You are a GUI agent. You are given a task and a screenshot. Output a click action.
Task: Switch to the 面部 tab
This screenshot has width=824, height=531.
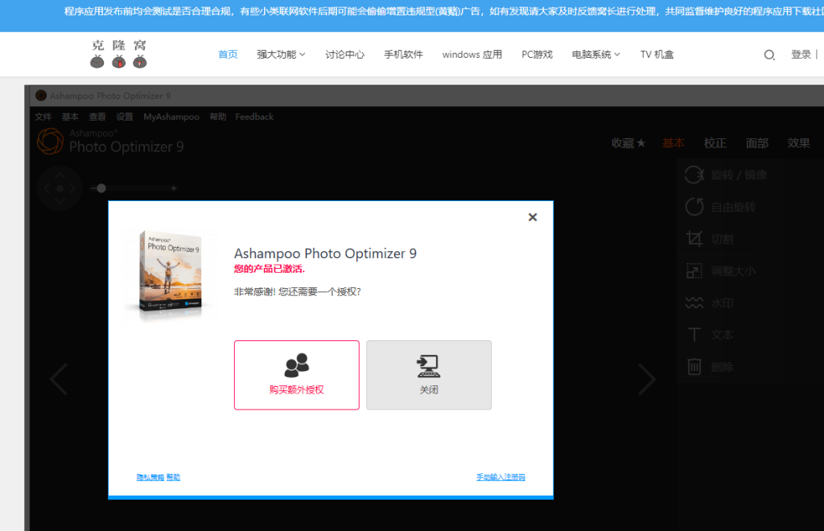coord(757,143)
